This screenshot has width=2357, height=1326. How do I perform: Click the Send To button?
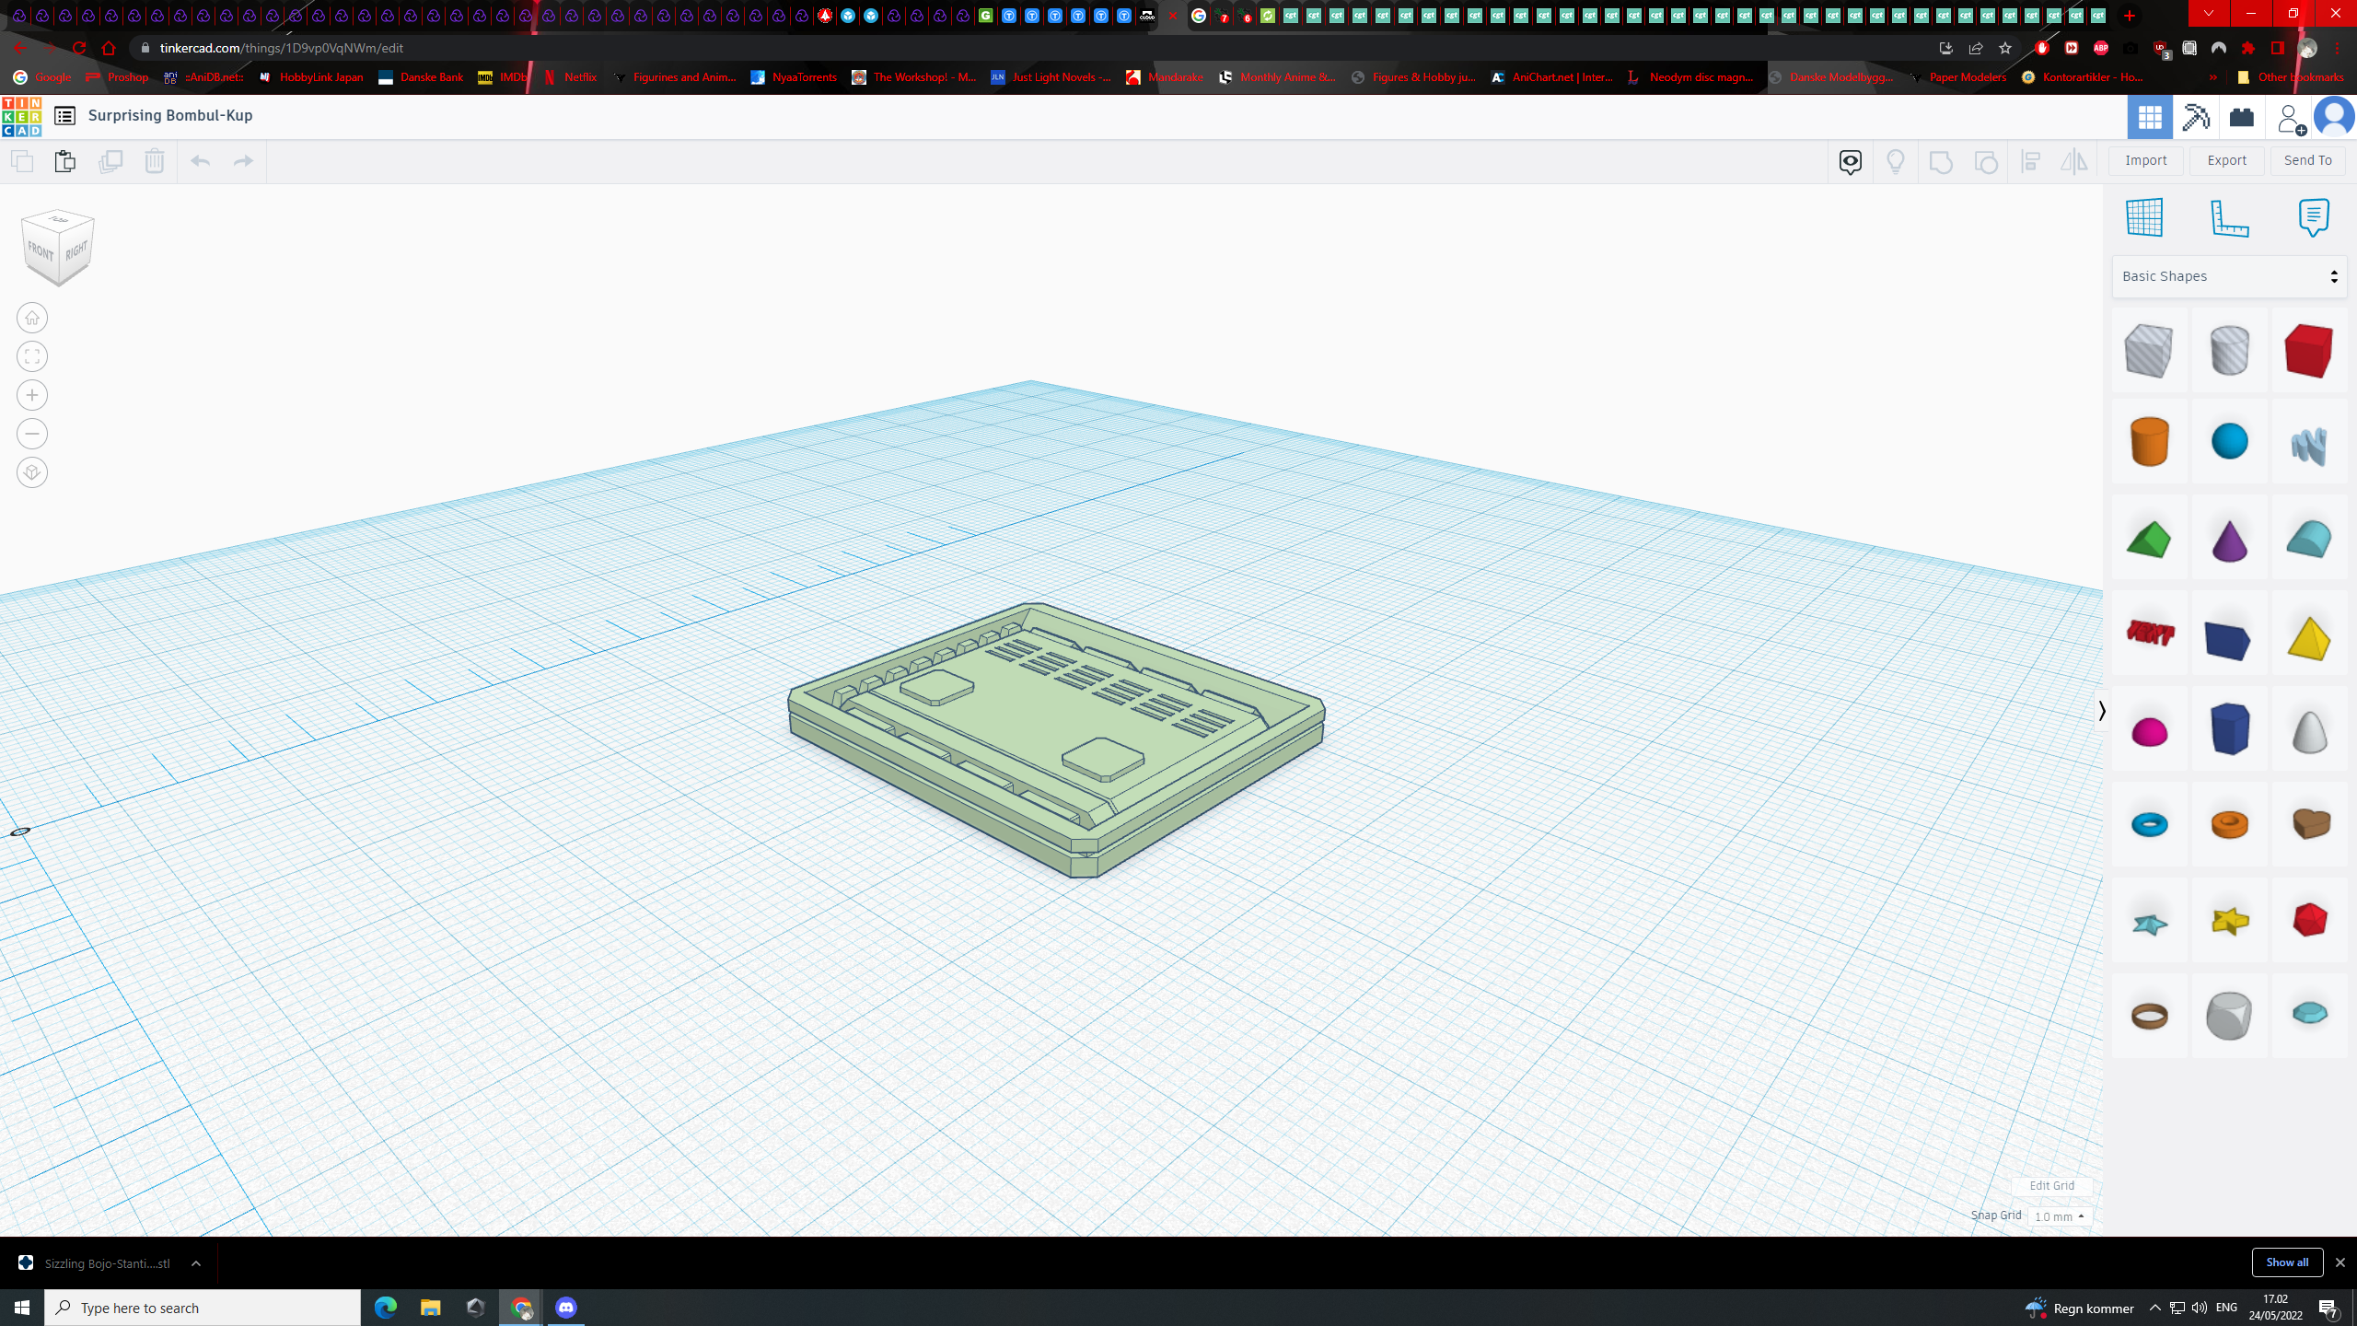[x=2307, y=160]
